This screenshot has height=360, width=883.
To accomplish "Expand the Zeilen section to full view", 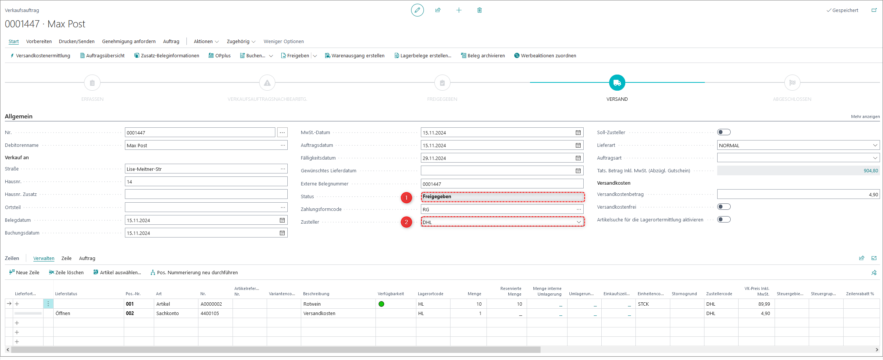I will 874,258.
